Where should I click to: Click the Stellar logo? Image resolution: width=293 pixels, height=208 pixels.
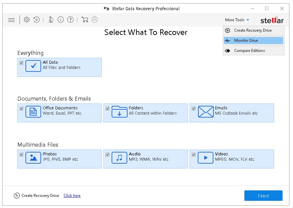click(x=272, y=20)
